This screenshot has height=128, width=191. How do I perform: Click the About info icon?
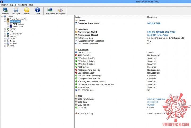click(37, 10)
